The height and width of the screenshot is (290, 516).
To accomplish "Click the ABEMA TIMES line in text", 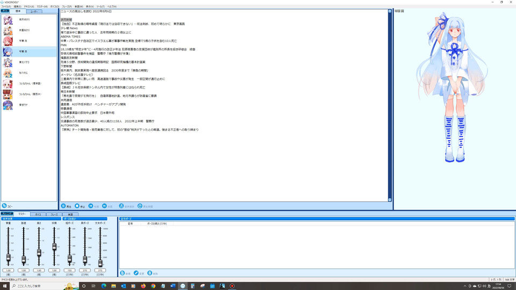I will coord(70,37).
